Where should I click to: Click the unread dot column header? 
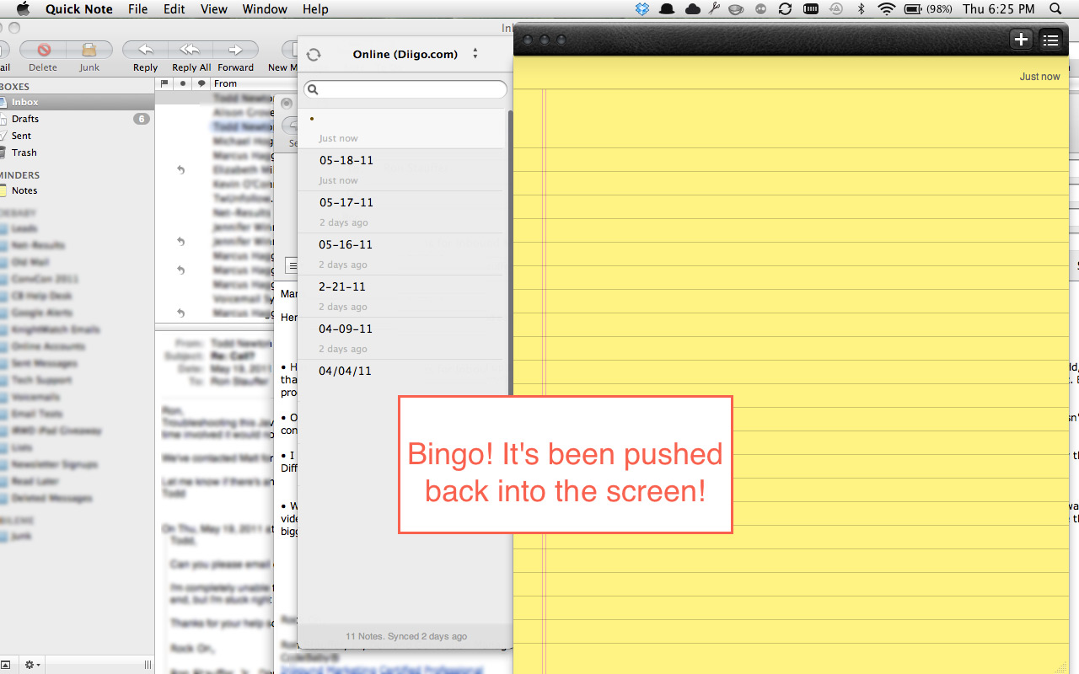pos(182,83)
